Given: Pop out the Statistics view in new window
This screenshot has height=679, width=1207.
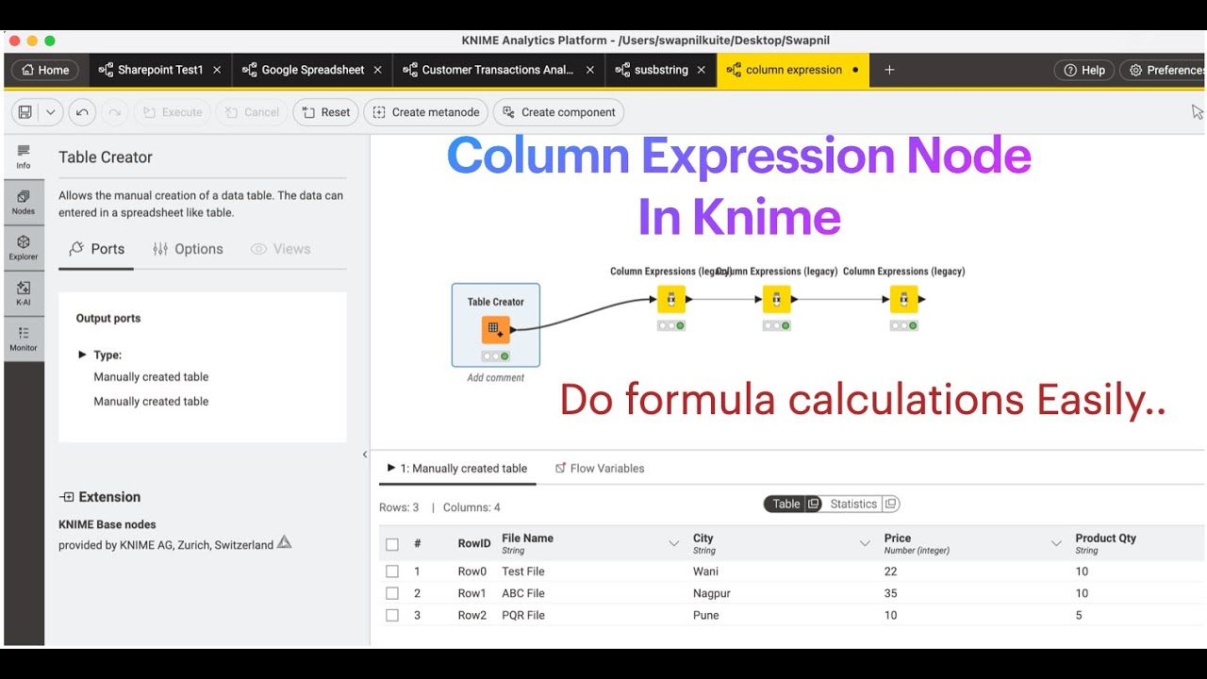Looking at the screenshot, I should [890, 504].
